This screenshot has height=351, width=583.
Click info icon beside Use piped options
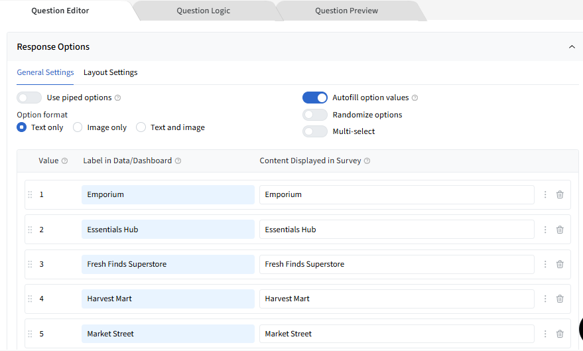click(117, 98)
